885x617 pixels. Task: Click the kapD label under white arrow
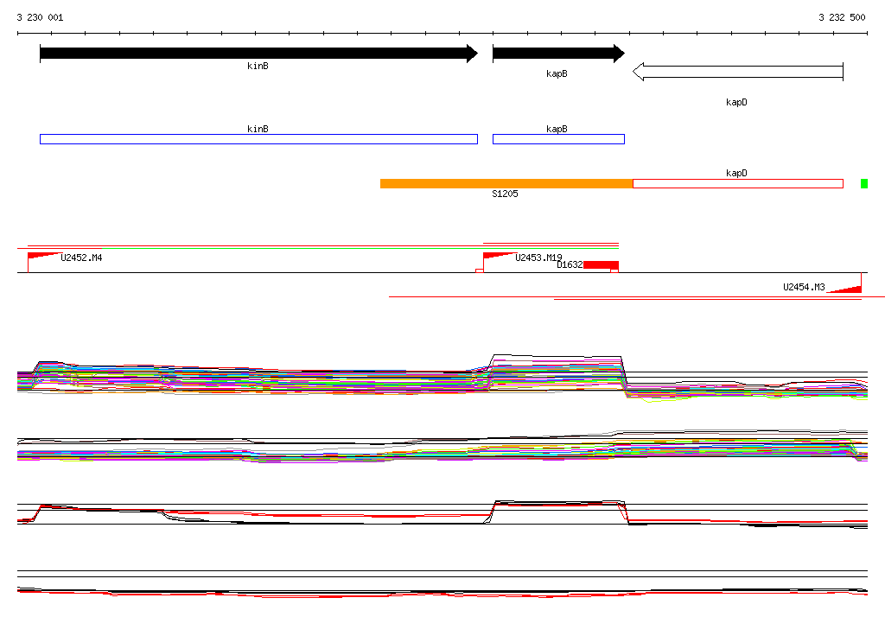[736, 102]
